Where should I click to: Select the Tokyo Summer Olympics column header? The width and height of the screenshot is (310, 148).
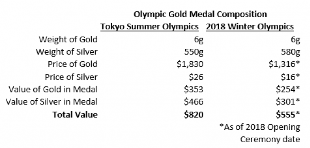pyautogui.click(x=150, y=27)
